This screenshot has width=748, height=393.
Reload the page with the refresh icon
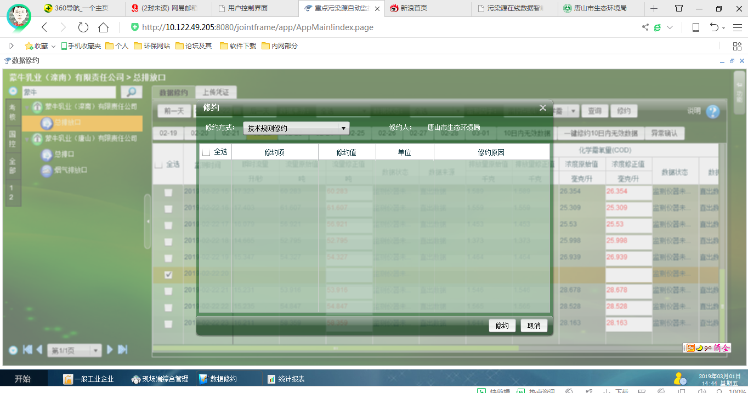(x=83, y=27)
